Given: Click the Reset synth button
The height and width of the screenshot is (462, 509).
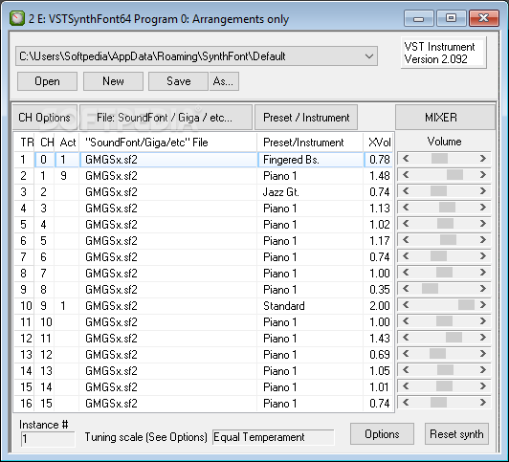Looking at the screenshot, I should click(456, 433).
